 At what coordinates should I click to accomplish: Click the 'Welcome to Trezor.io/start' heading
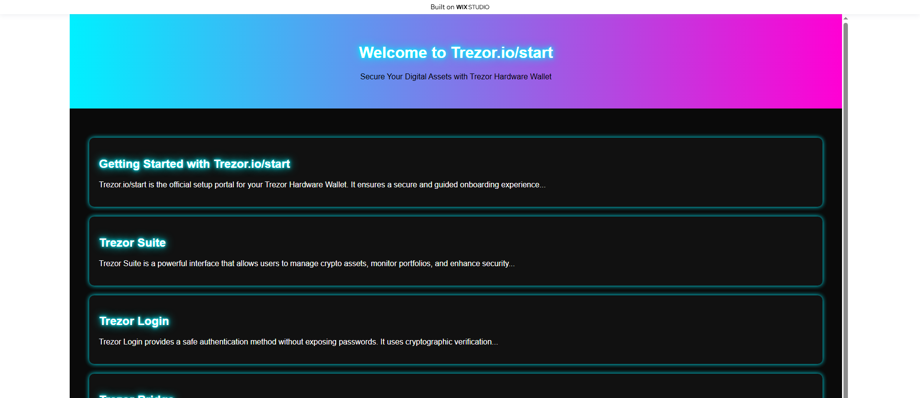click(456, 53)
